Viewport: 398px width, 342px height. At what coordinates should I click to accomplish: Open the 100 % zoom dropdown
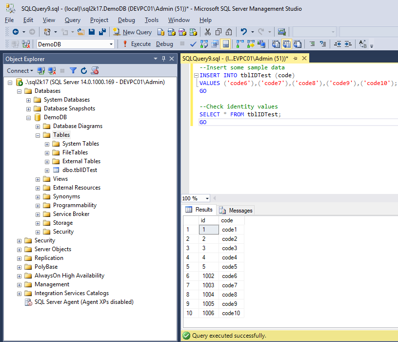coord(207,198)
